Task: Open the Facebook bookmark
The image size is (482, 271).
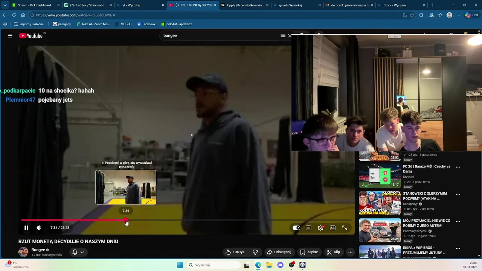Action: (x=146, y=24)
